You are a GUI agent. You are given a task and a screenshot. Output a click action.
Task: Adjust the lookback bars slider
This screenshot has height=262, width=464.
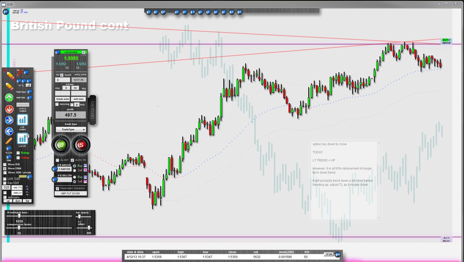pos(19,216)
